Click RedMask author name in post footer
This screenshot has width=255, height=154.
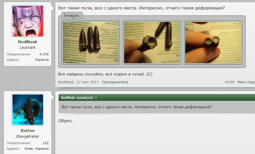click(66, 82)
